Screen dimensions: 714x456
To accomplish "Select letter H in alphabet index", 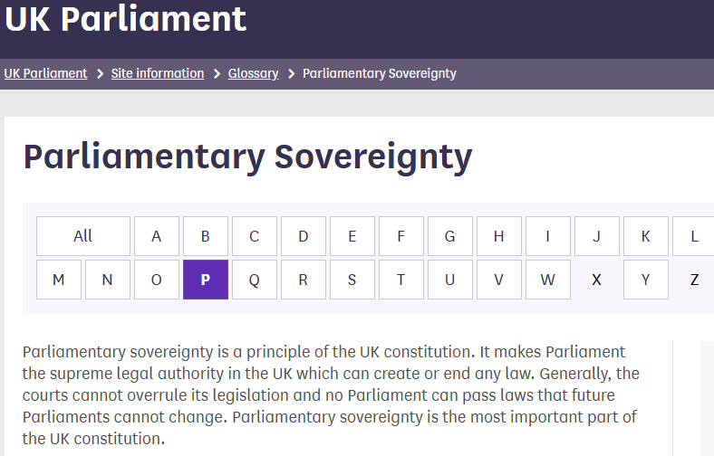I will coord(499,236).
